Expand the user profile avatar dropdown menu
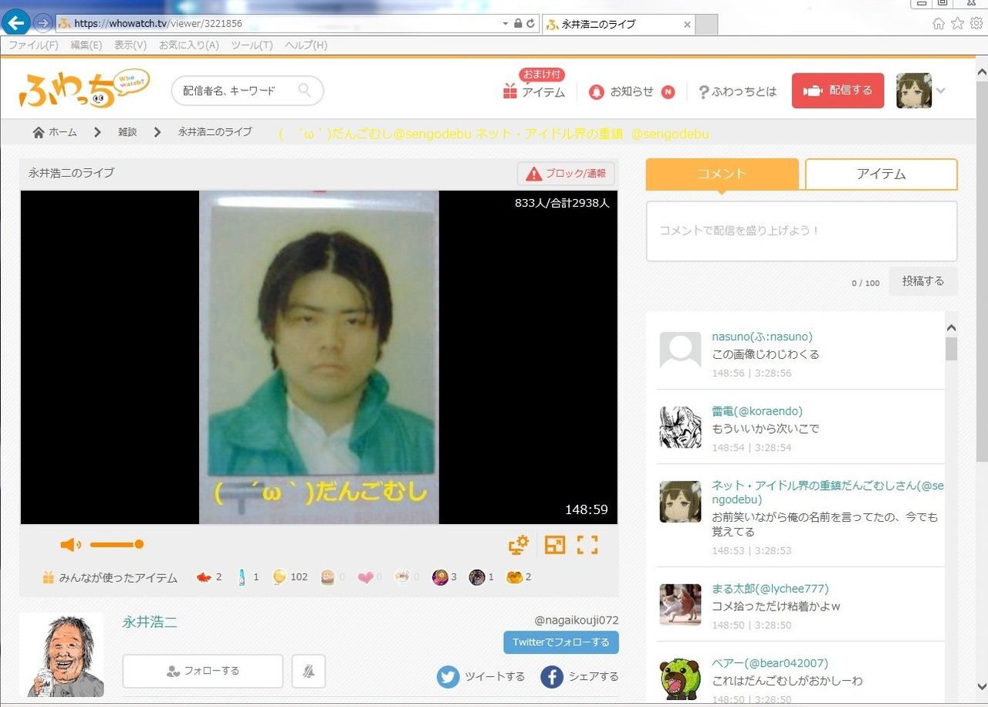This screenshot has width=988, height=707. coord(914,90)
